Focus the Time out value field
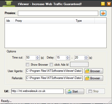Image resolution: width=112 pixels, height=104 pixels. pyautogui.click(x=31, y=58)
